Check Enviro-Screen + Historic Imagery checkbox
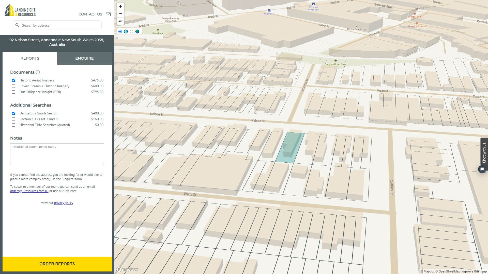 click(14, 86)
